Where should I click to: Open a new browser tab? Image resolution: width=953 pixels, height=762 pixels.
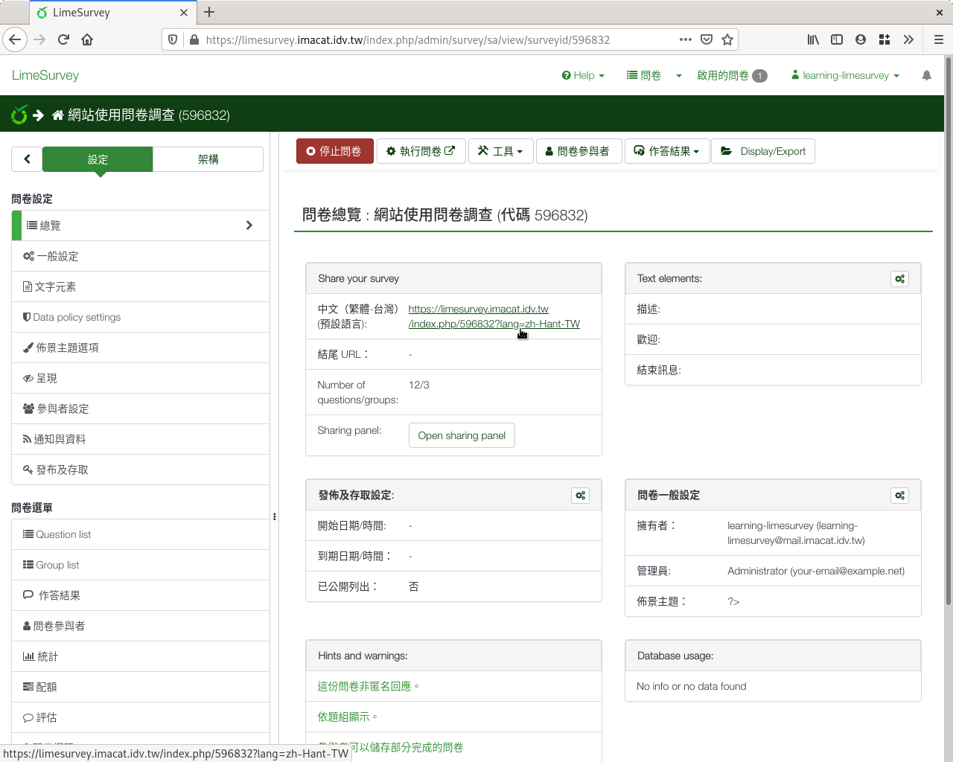coord(209,12)
